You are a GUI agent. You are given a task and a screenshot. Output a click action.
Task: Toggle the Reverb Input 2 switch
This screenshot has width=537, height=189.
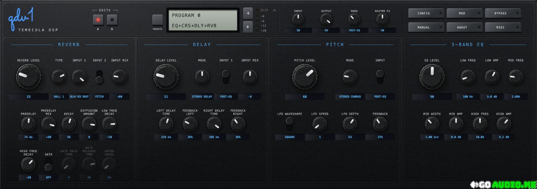click(99, 77)
